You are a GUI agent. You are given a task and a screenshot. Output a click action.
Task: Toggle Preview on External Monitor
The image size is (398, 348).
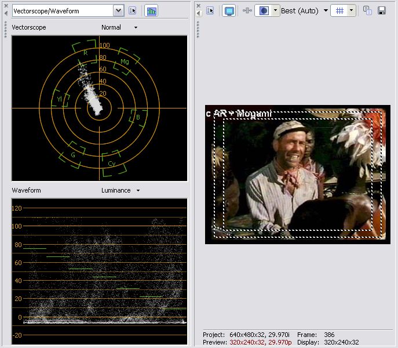pyautogui.click(x=229, y=11)
